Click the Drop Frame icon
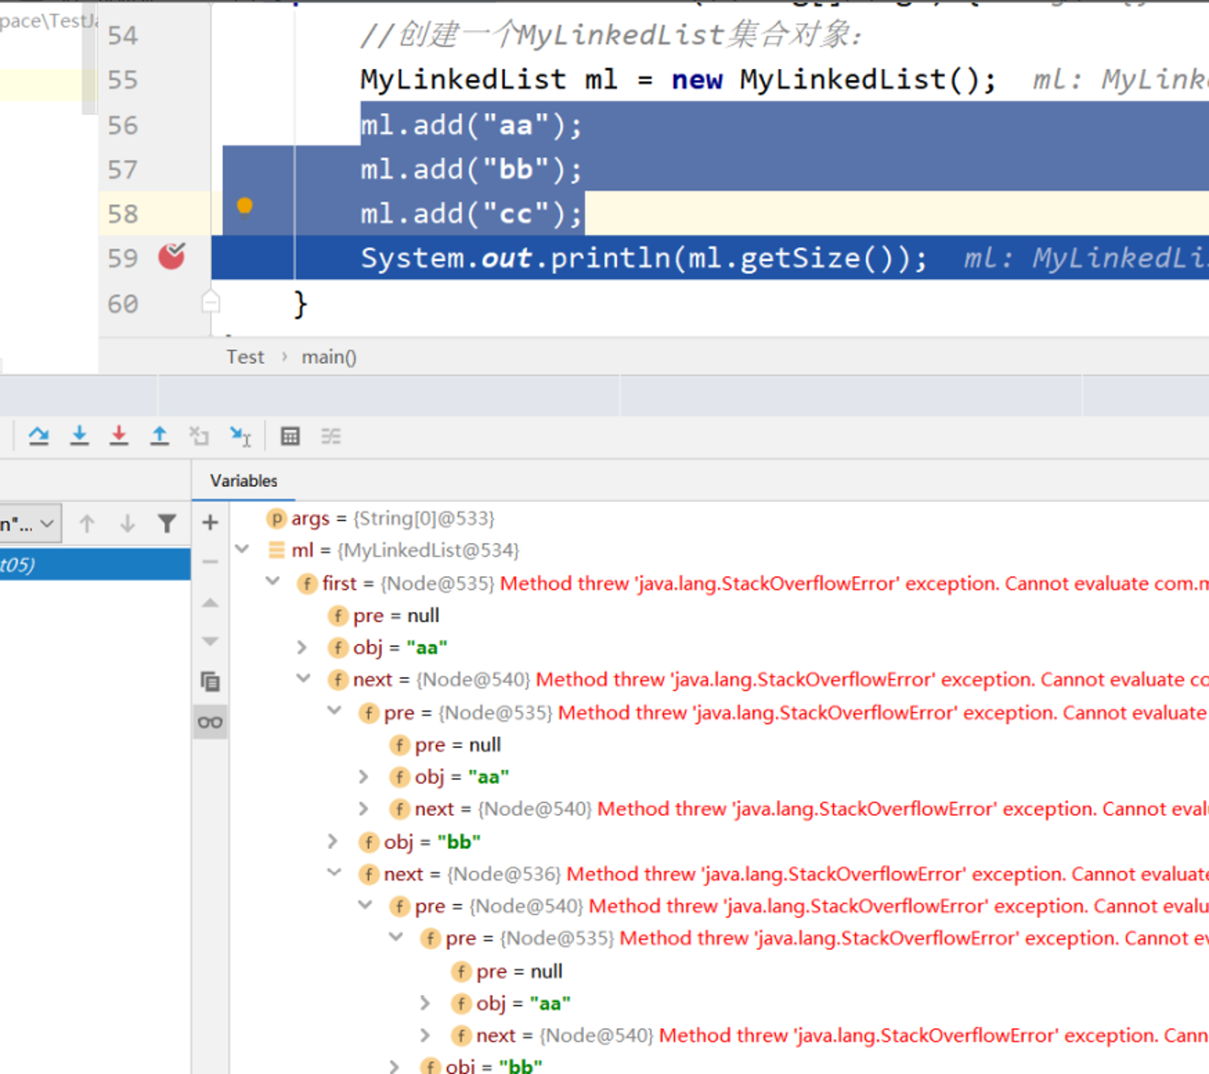Viewport: 1209px width, 1074px height. (x=199, y=436)
